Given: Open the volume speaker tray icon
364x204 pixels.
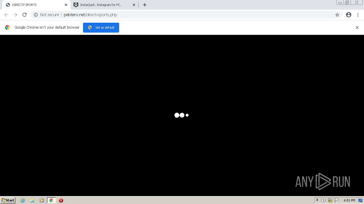Looking at the screenshot, I should tap(323, 200).
